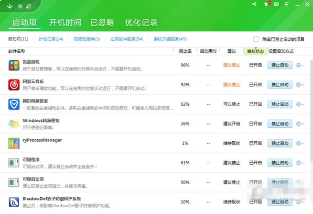Click the 50% rate of 可疑启动项

pos(185,182)
